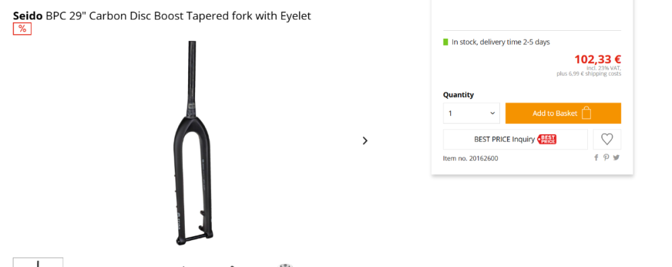Viewport: 672px width, 267px height.
Task: Click the 102,33 € price
Action: (597, 59)
